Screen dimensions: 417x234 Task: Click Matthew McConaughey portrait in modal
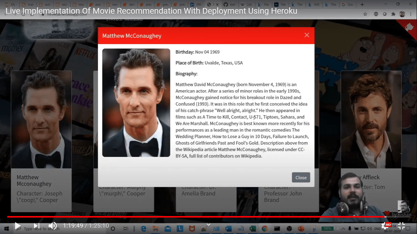pos(136,103)
